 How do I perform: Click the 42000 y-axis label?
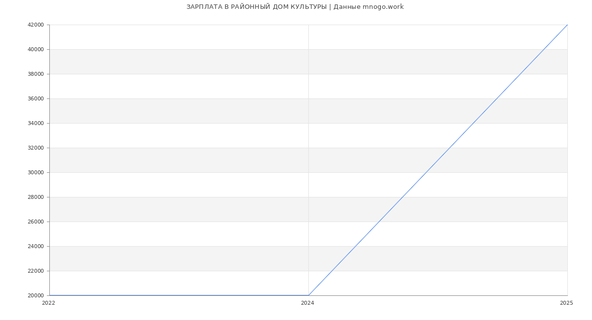click(x=36, y=25)
